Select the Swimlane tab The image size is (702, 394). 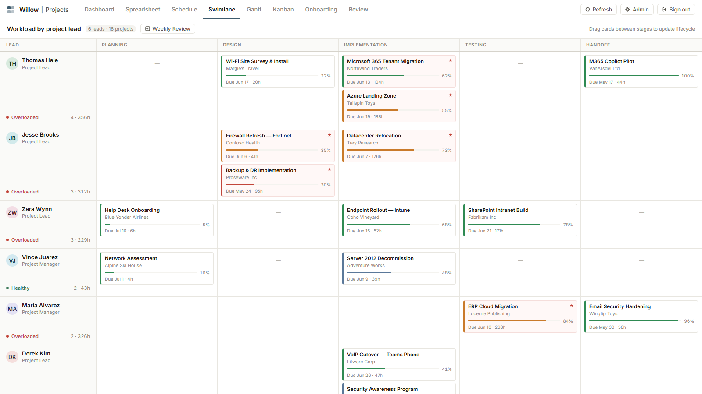click(222, 10)
